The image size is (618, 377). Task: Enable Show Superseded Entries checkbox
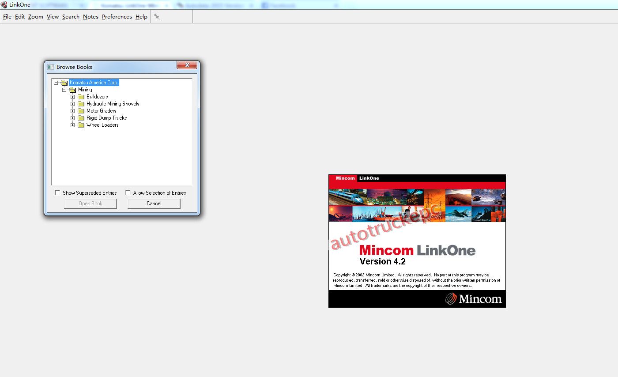tap(57, 192)
